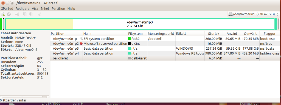
Task: Click the Apply all operations checkmark icon
Action: point(40,14)
